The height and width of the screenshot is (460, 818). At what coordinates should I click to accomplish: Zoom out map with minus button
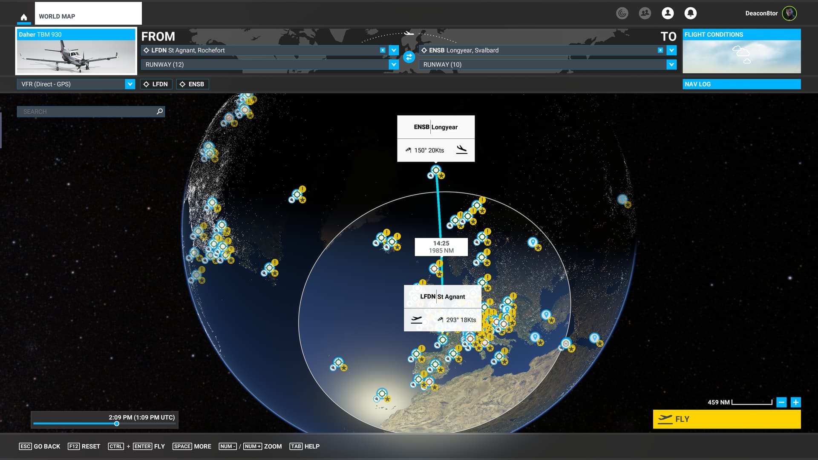(x=781, y=402)
